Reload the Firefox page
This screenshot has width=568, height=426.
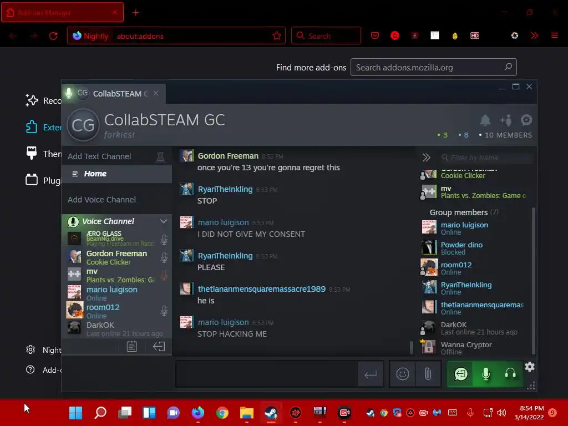coord(53,36)
